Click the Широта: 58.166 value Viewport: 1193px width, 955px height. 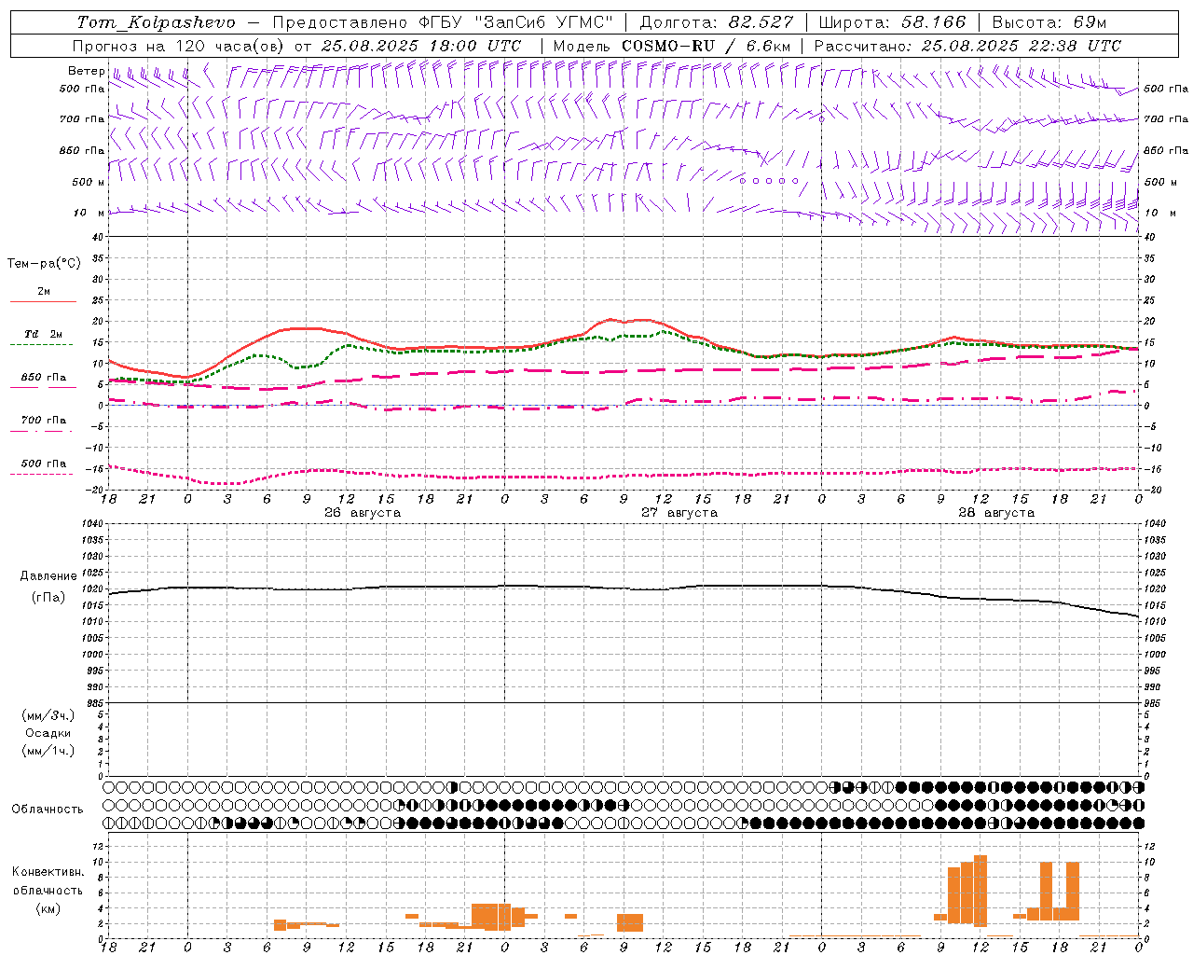point(893,22)
